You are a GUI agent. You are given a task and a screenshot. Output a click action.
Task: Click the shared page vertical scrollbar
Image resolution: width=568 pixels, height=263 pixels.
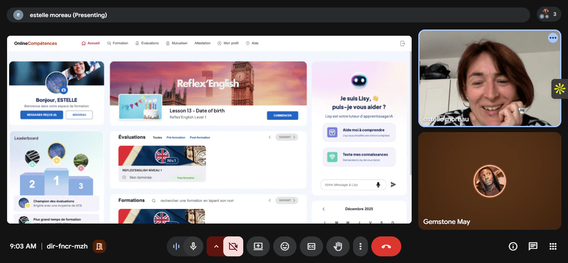point(410,112)
